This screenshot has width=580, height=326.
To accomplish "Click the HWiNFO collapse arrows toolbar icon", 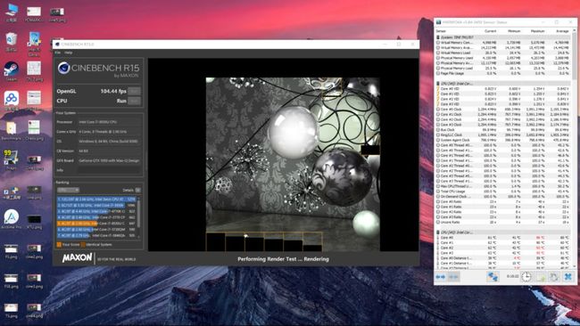I will 453,276.
